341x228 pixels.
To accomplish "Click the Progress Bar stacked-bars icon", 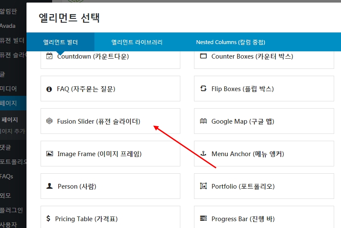I will click(203, 218).
